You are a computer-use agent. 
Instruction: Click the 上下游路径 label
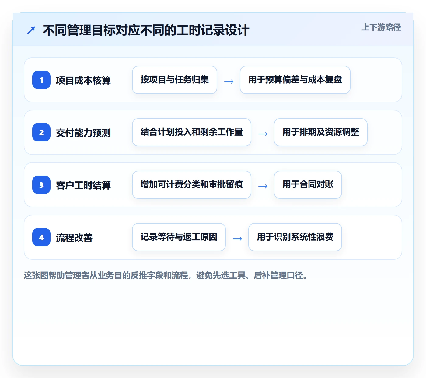click(381, 27)
